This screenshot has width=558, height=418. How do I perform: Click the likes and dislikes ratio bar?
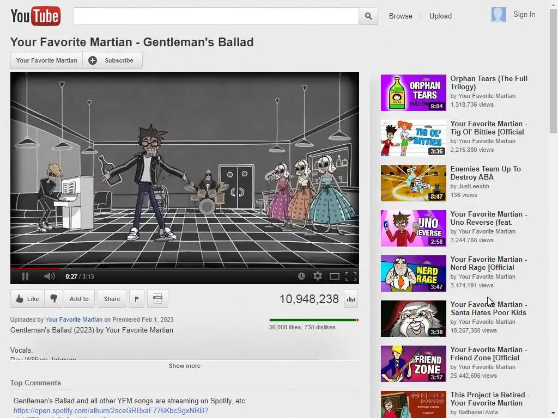[x=314, y=320]
